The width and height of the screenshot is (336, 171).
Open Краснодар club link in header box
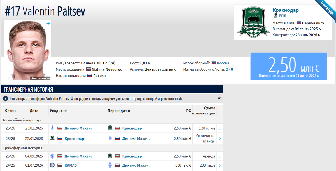[286, 10]
